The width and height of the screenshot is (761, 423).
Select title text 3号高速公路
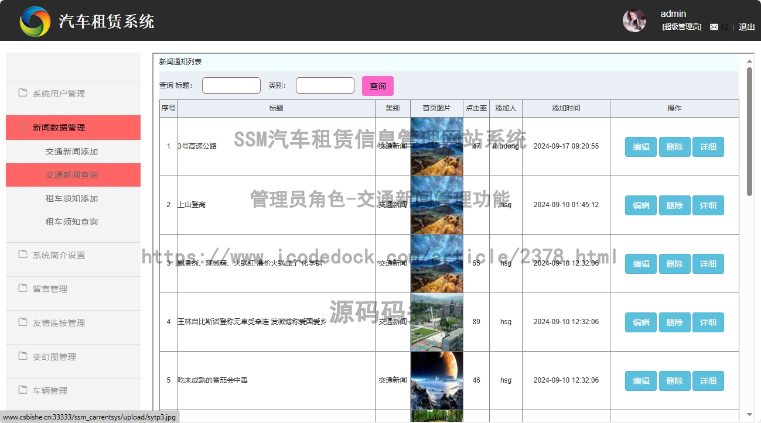pos(197,146)
